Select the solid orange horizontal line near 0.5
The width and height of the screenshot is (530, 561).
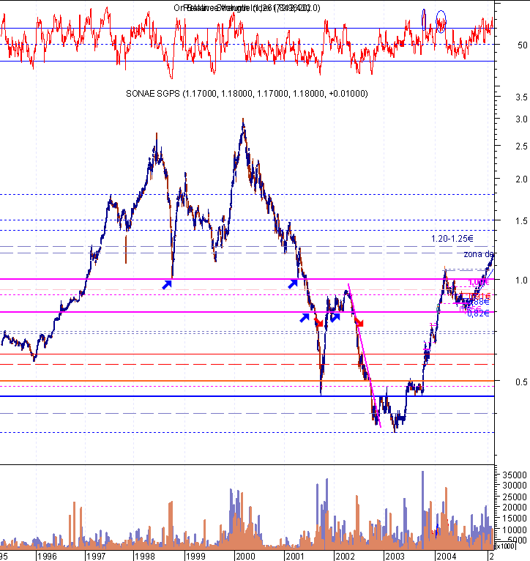(x=247, y=381)
